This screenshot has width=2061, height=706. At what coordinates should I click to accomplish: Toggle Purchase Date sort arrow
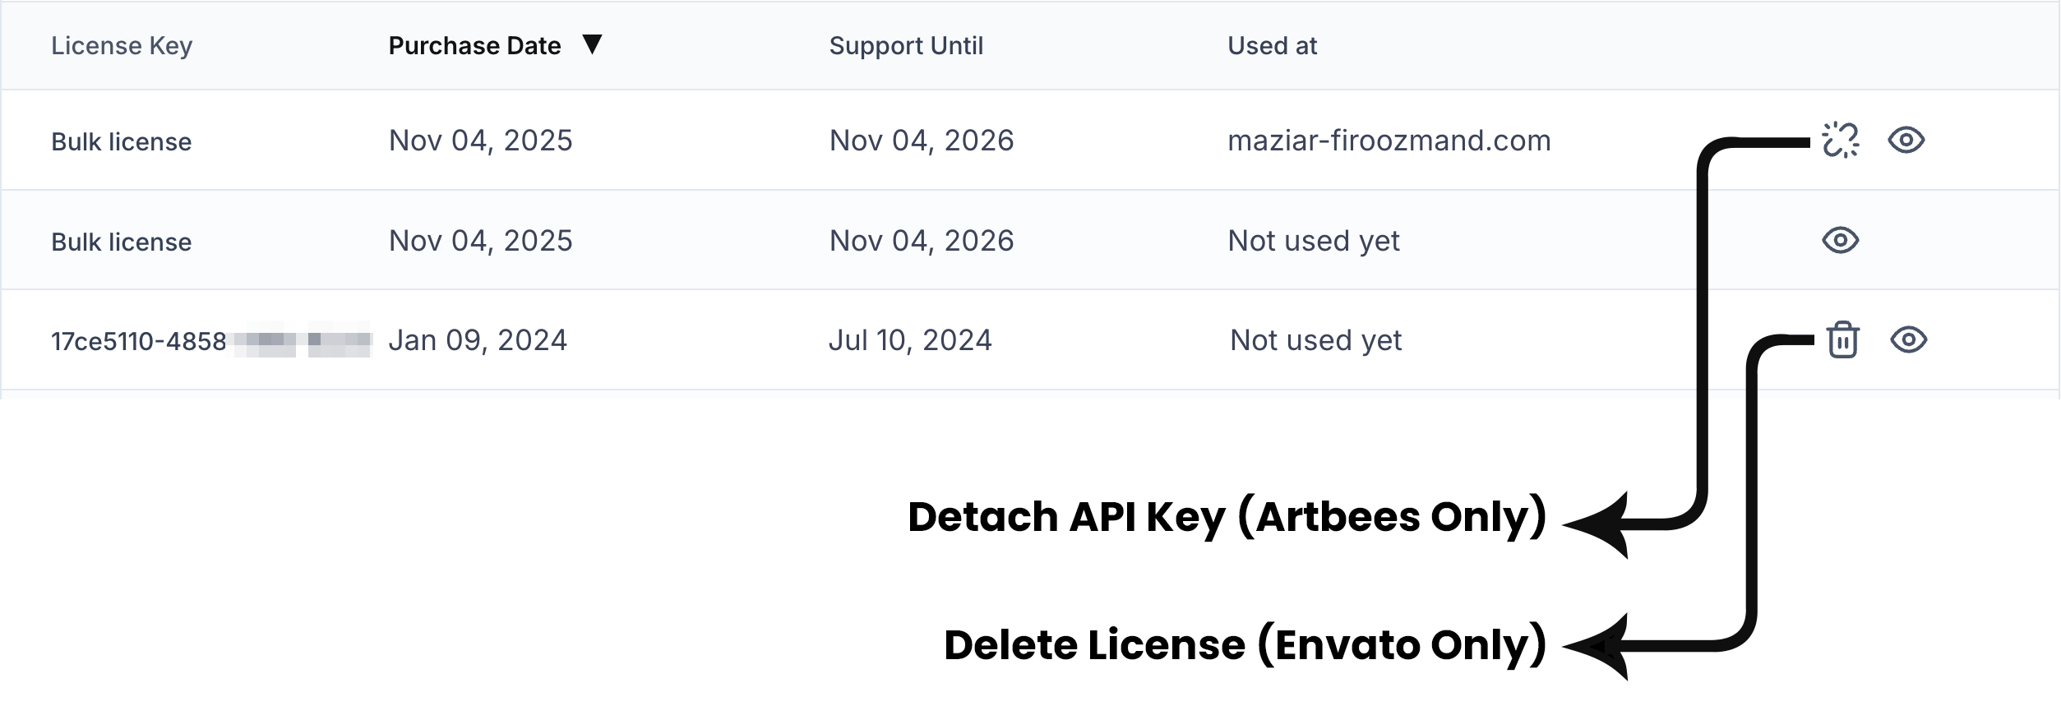(592, 44)
